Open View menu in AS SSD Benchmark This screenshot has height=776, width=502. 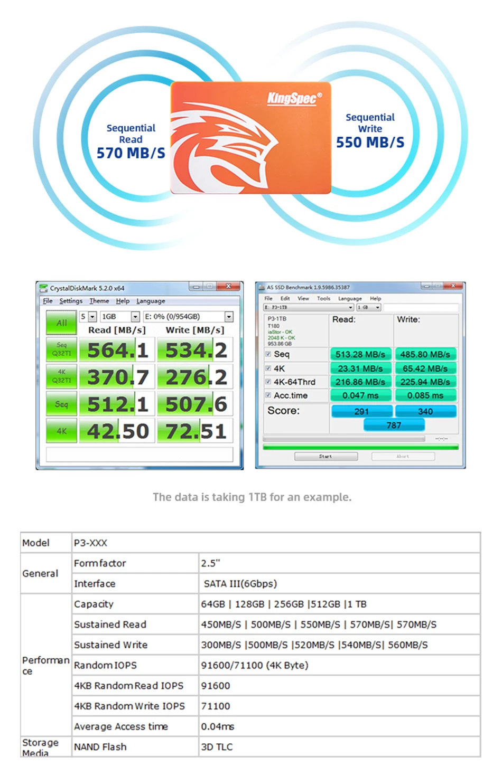pos(303,298)
